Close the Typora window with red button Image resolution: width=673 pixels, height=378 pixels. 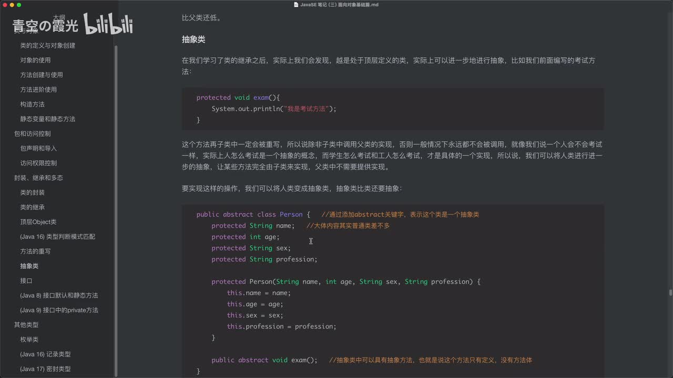[5, 5]
